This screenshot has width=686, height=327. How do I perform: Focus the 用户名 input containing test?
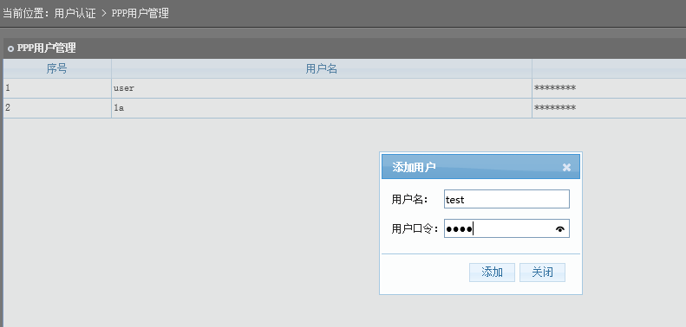(506, 199)
